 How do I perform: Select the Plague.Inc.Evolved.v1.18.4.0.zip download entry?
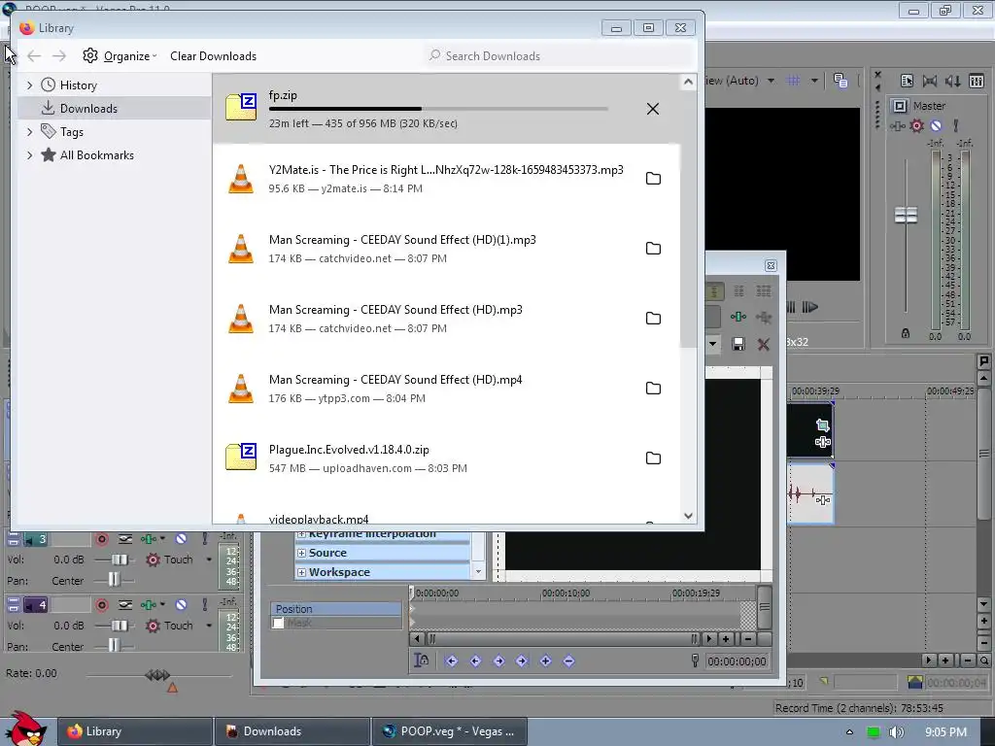pyautogui.click(x=446, y=458)
